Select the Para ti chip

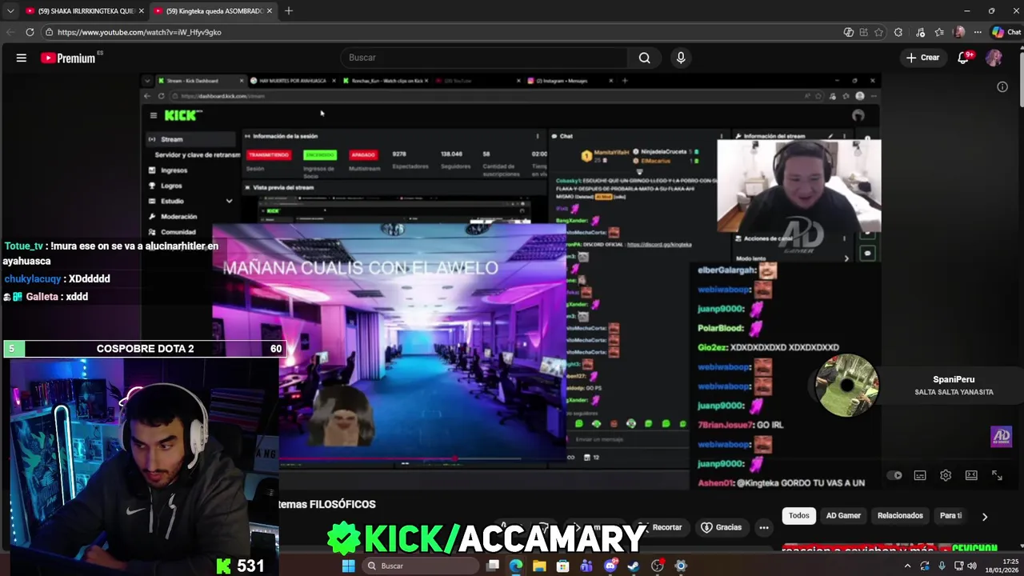click(x=950, y=516)
